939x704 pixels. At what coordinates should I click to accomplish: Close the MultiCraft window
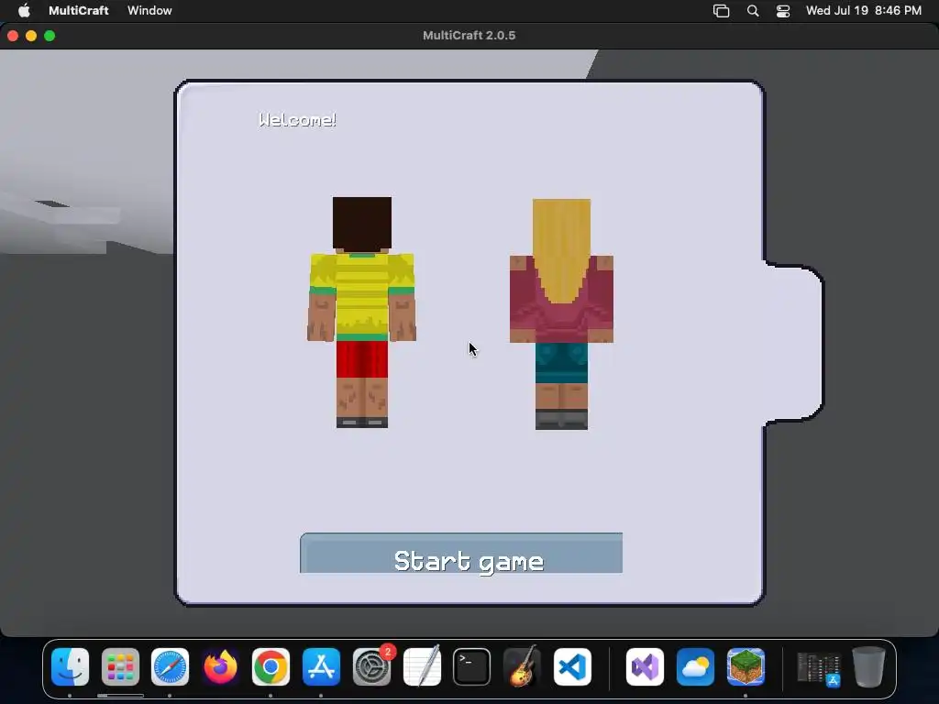point(13,36)
